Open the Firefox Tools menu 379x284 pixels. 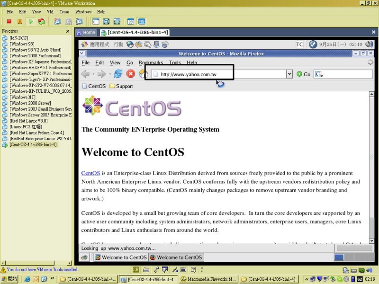coord(175,62)
